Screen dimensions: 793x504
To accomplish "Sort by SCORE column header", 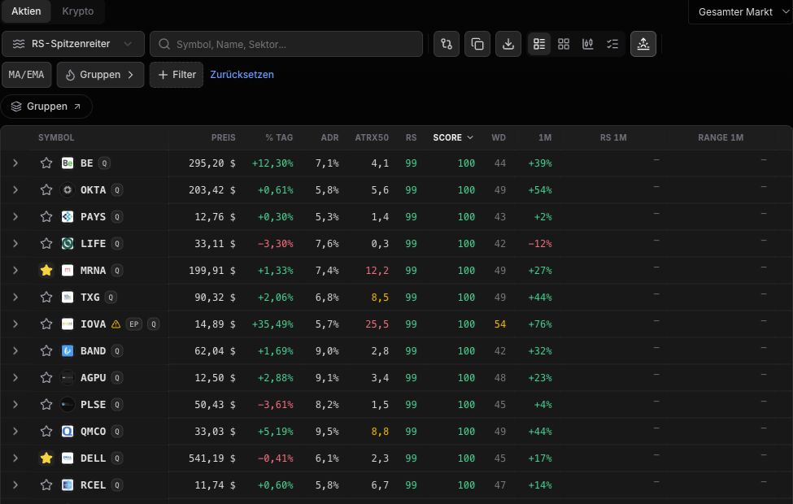I will point(453,137).
